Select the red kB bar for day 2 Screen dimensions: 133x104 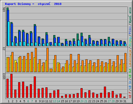[x=11, y=86]
